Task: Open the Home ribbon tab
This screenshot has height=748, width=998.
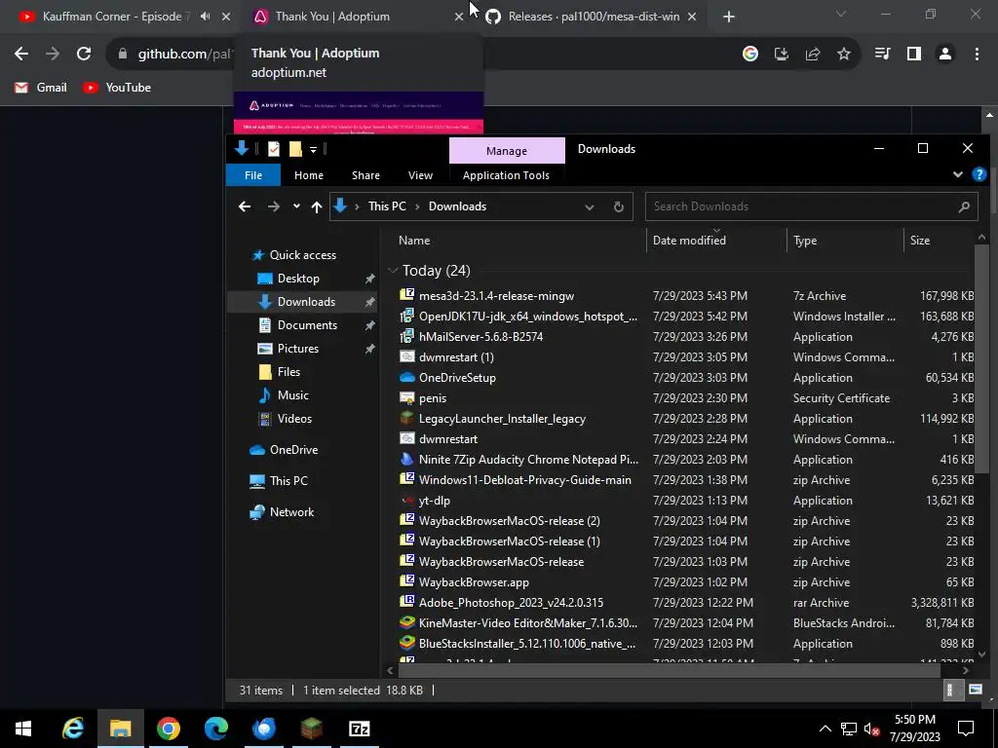Action: [309, 175]
